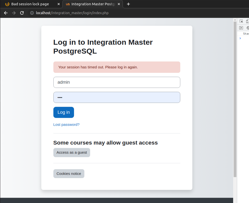This screenshot has width=249, height=203.
Task: Click the DevTools inspect element icon
Action: [241, 21]
